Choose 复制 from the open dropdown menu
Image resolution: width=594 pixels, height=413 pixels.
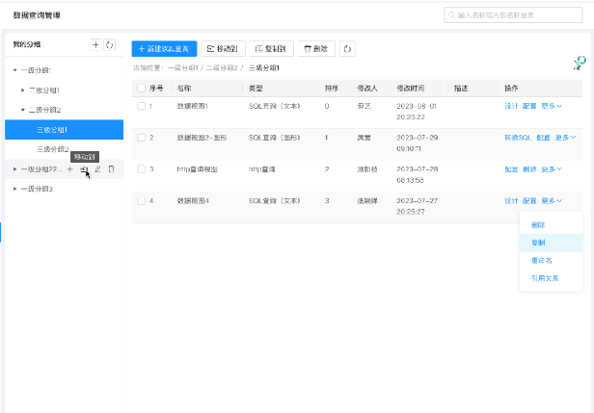tap(538, 243)
